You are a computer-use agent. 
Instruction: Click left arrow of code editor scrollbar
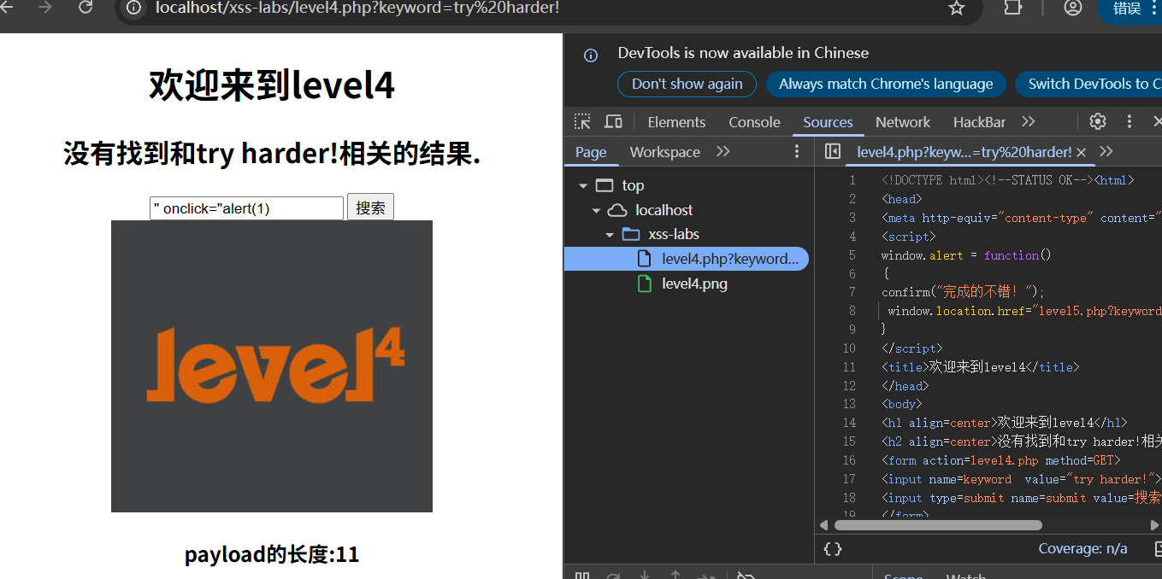click(x=825, y=525)
